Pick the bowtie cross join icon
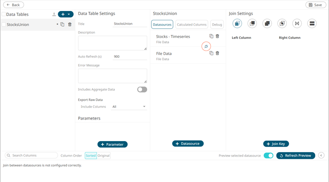 click(x=297, y=24)
